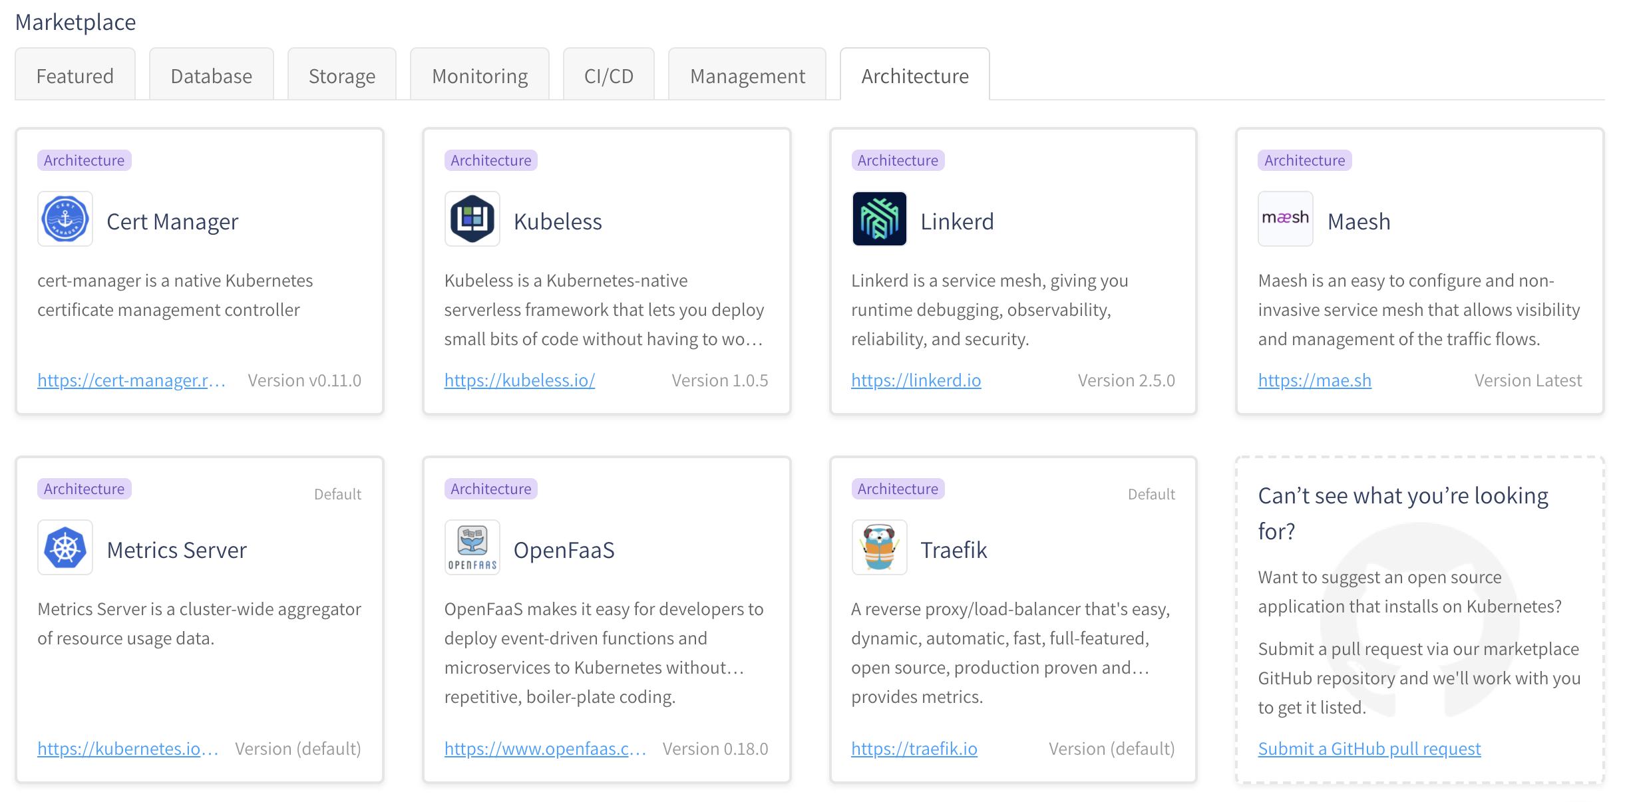Click the Can't see what you're looking for heading

point(1403,513)
